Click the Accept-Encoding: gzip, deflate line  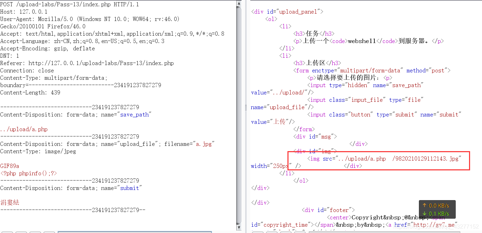point(48,49)
